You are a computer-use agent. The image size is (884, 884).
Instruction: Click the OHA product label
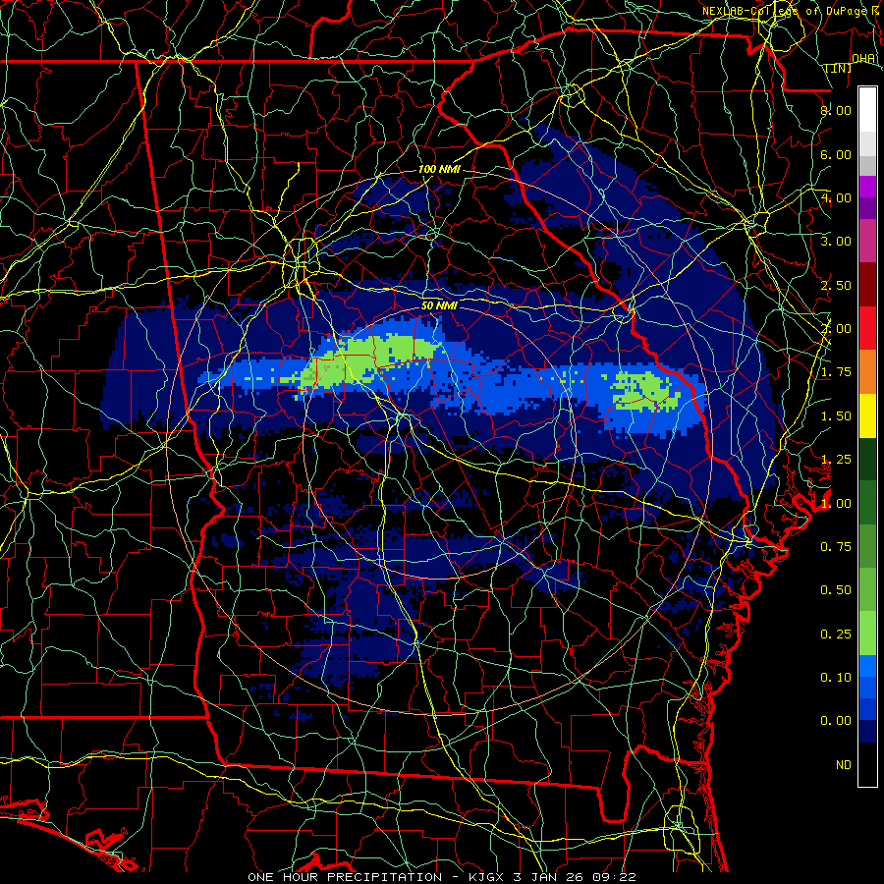click(x=863, y=58)
